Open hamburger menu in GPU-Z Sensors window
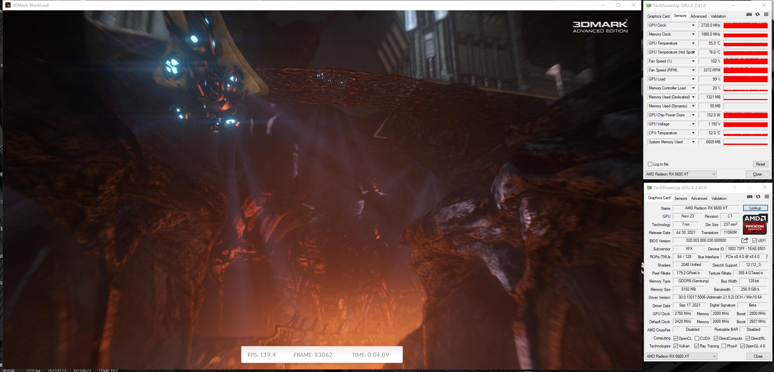774x372 pixels. pyautogui.click(x=766, y=14)
